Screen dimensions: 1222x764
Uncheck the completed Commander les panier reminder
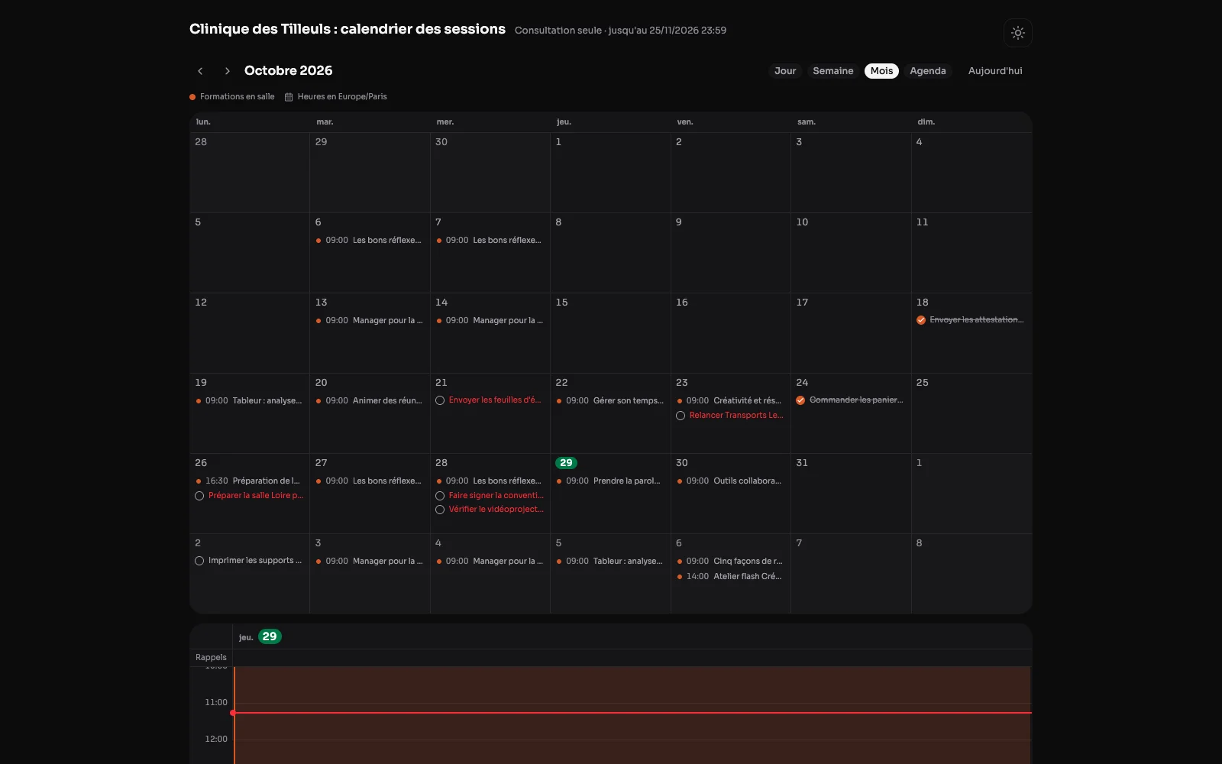800,400
